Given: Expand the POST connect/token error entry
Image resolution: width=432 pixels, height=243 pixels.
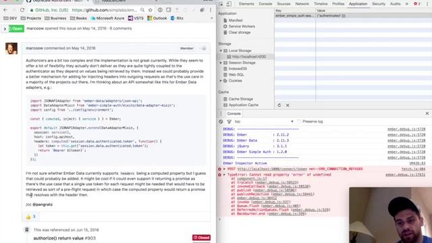Looking at the screenshot, I should click(224, 169).
